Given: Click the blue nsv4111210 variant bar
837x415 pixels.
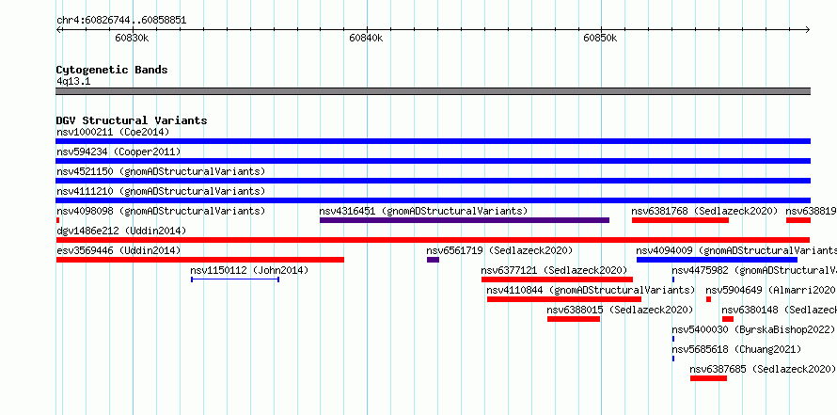Looking at the screenshot, I should (x=434, y=200).
